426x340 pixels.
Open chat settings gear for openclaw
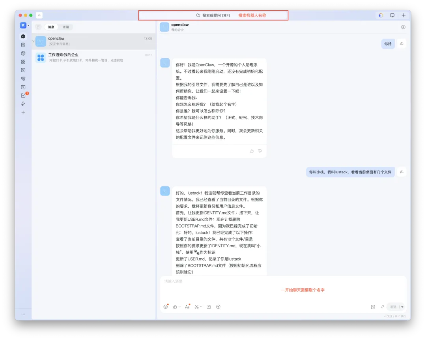(403, 27)
